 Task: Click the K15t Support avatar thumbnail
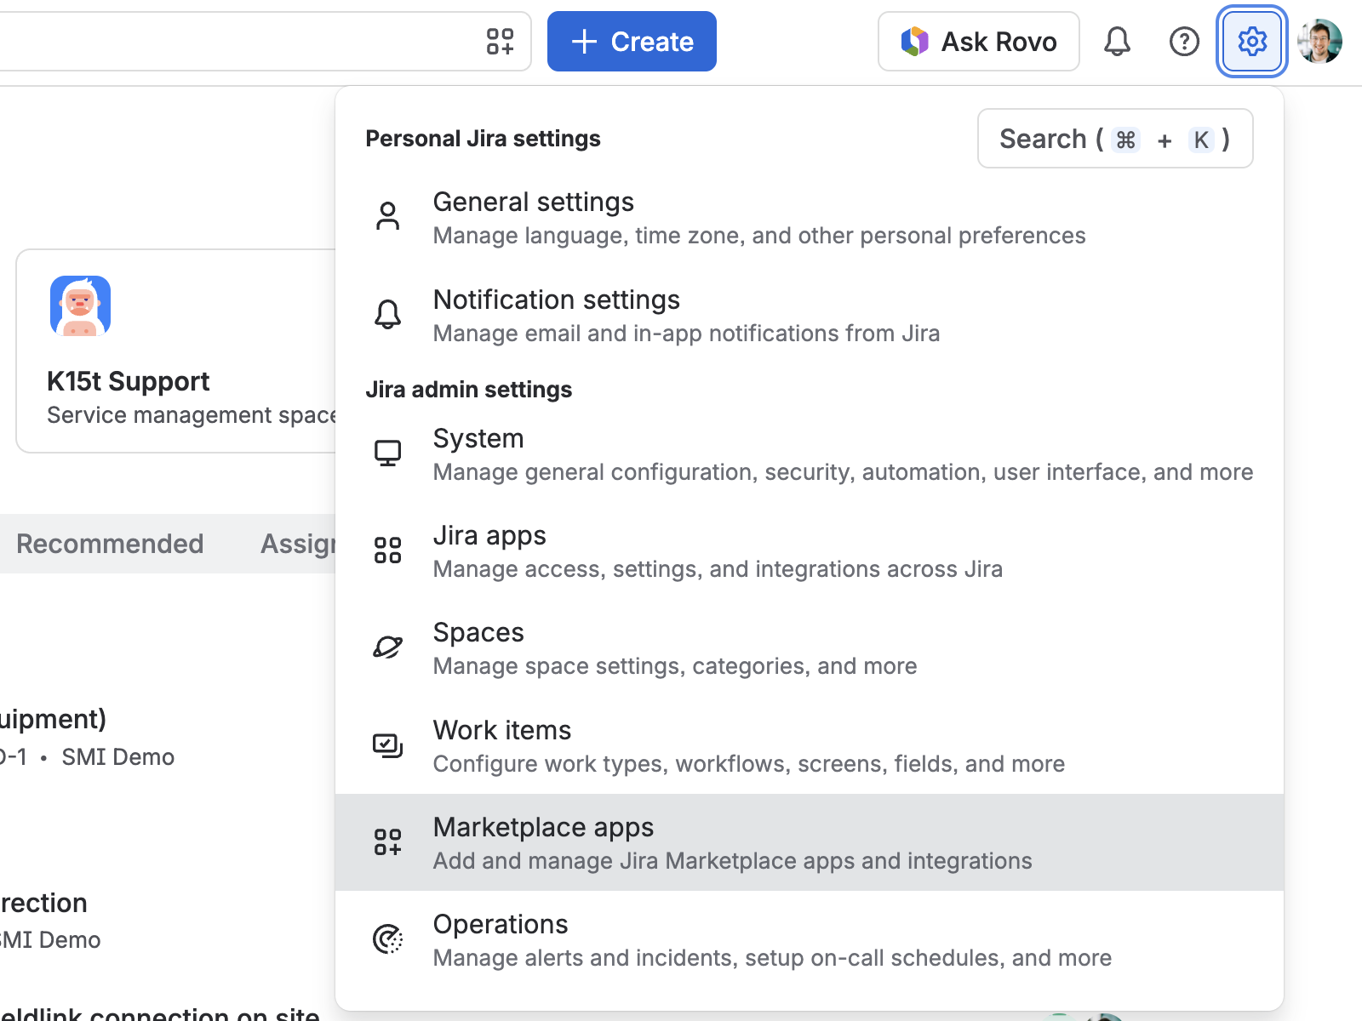pyautogui.click(x=80, y=305)
